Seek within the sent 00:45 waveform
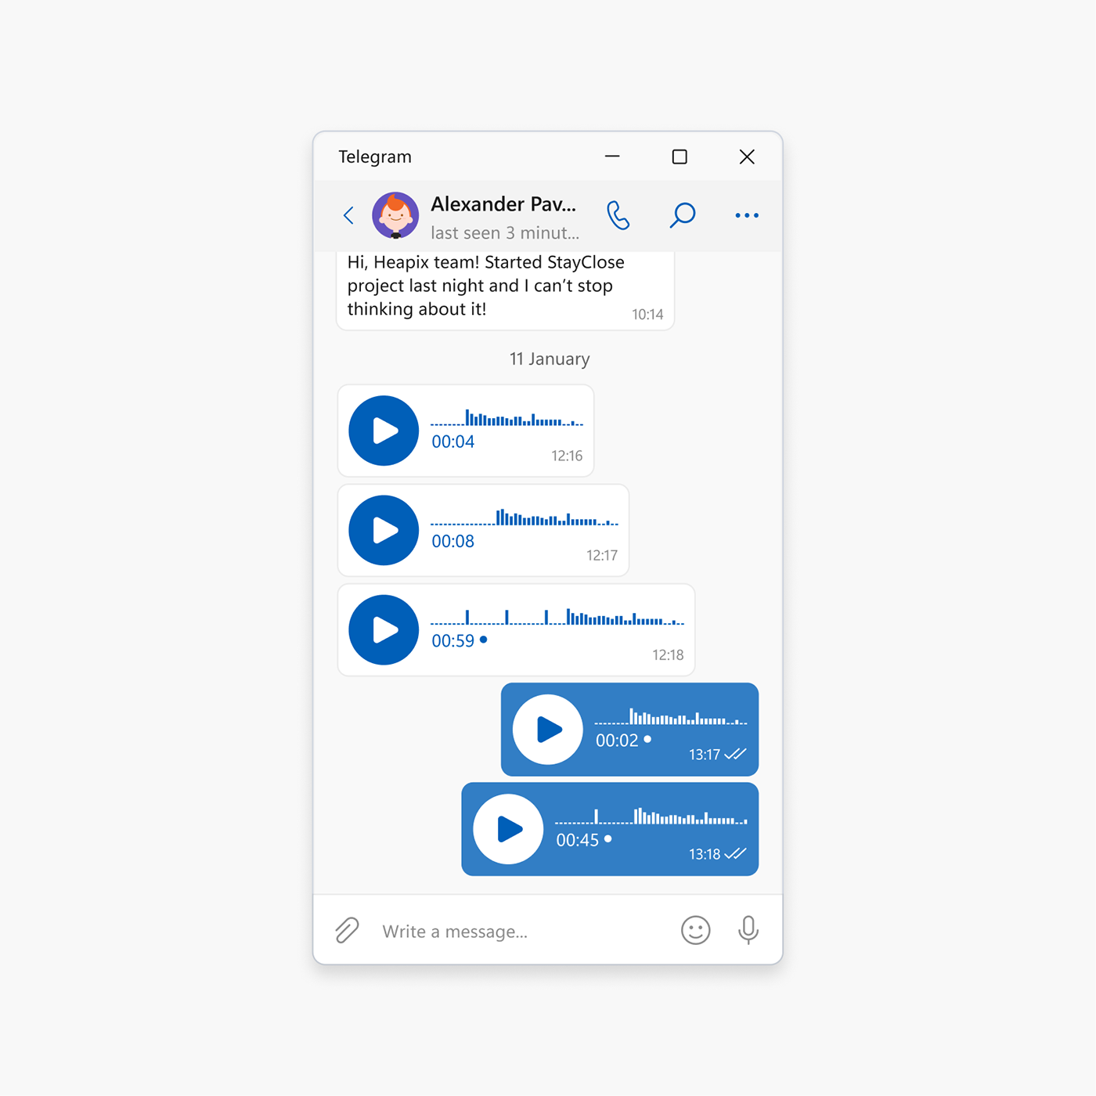Image resolution: width=1096 pixels, height=1096 pixels. click(651, 817)
